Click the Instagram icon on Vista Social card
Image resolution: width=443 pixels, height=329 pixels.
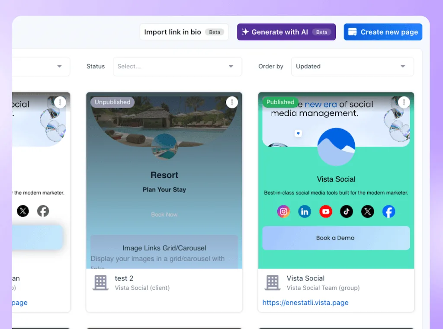283,211
